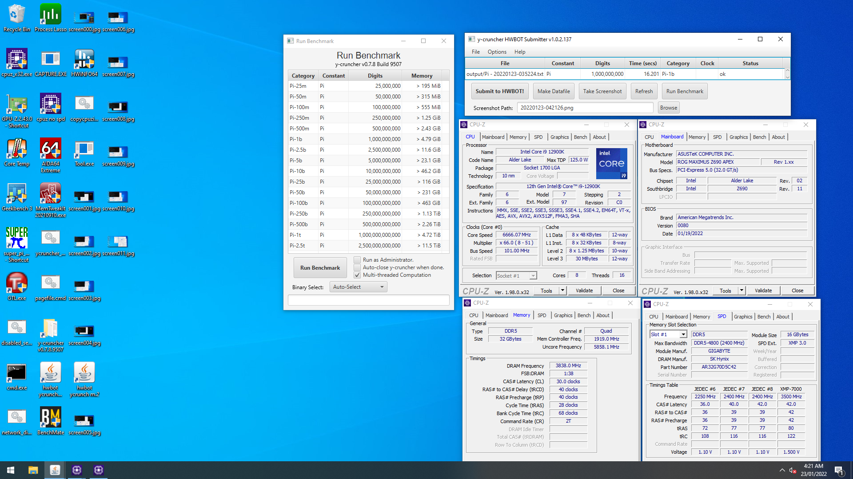Open Binary Select Auto-Select dropdown
Screen dimensions: 853x479
[359, 287]
